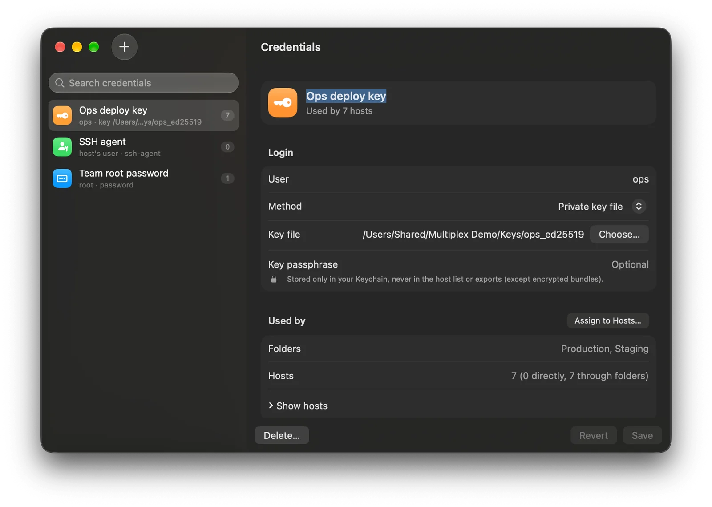Image resolution: width=712 pixels, height=507 pixels.
Task: Click the search magnifier icon
Action: (60, 83)
